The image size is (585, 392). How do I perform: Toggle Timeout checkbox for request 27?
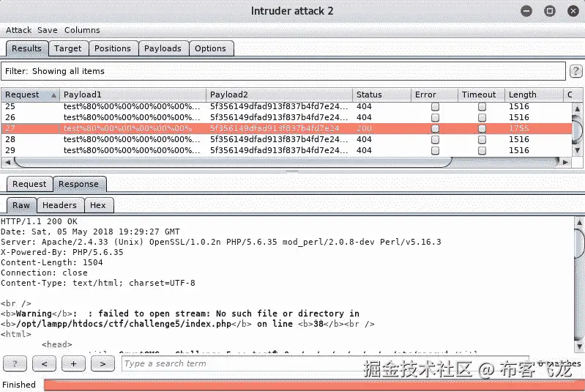point(482,129)
